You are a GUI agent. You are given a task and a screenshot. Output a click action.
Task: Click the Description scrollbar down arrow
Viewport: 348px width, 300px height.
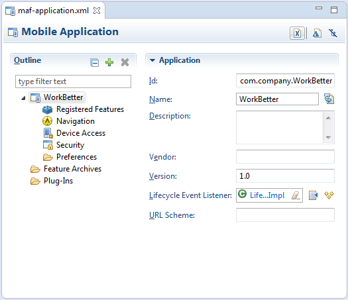click(328, 138)
